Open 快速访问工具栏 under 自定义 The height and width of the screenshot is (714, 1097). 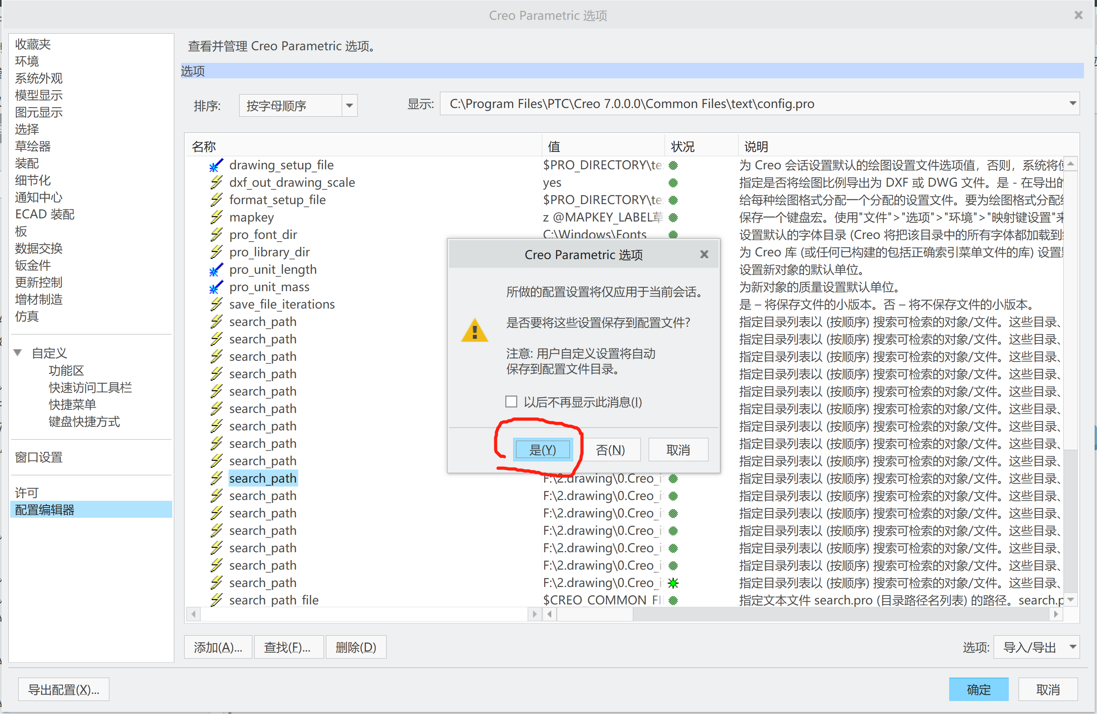[x=90, y=388]
